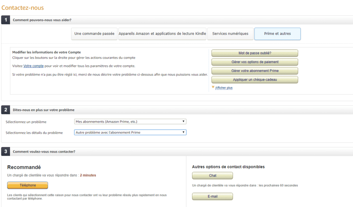Click 'Appliquer un chèque-cadeau' button

click(x=254, y=80)
